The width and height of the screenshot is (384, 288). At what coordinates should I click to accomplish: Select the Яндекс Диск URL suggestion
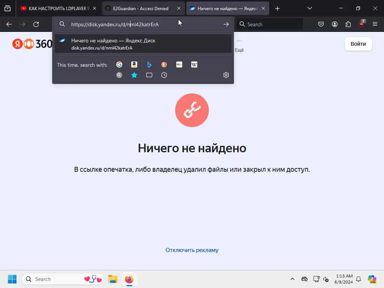click(143, 44)
